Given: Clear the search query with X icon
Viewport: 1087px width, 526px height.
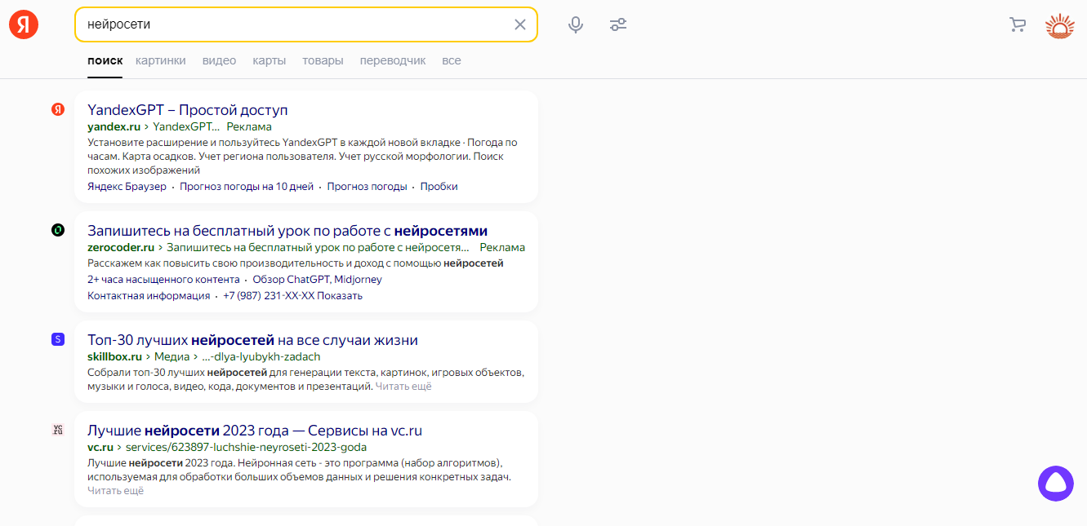Looking at the screenshot, I should click(x=520, y=24).
